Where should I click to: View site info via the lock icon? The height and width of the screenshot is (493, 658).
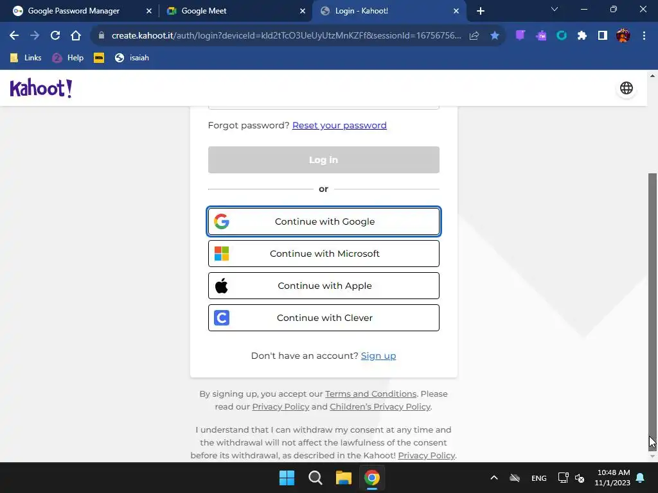point(101,36)
